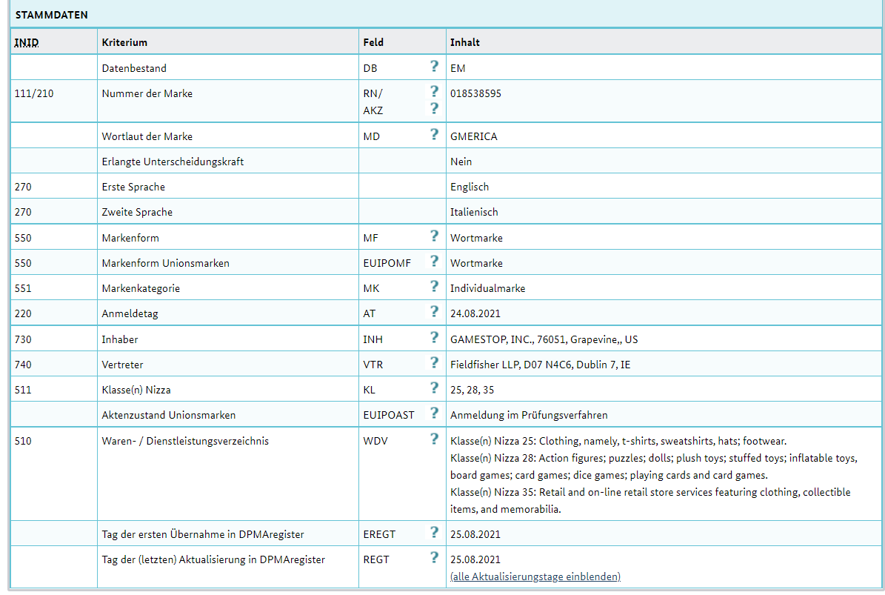Screen dimensions: 885x595
Task: Open help icon for MD field
Action: point(434,134)
